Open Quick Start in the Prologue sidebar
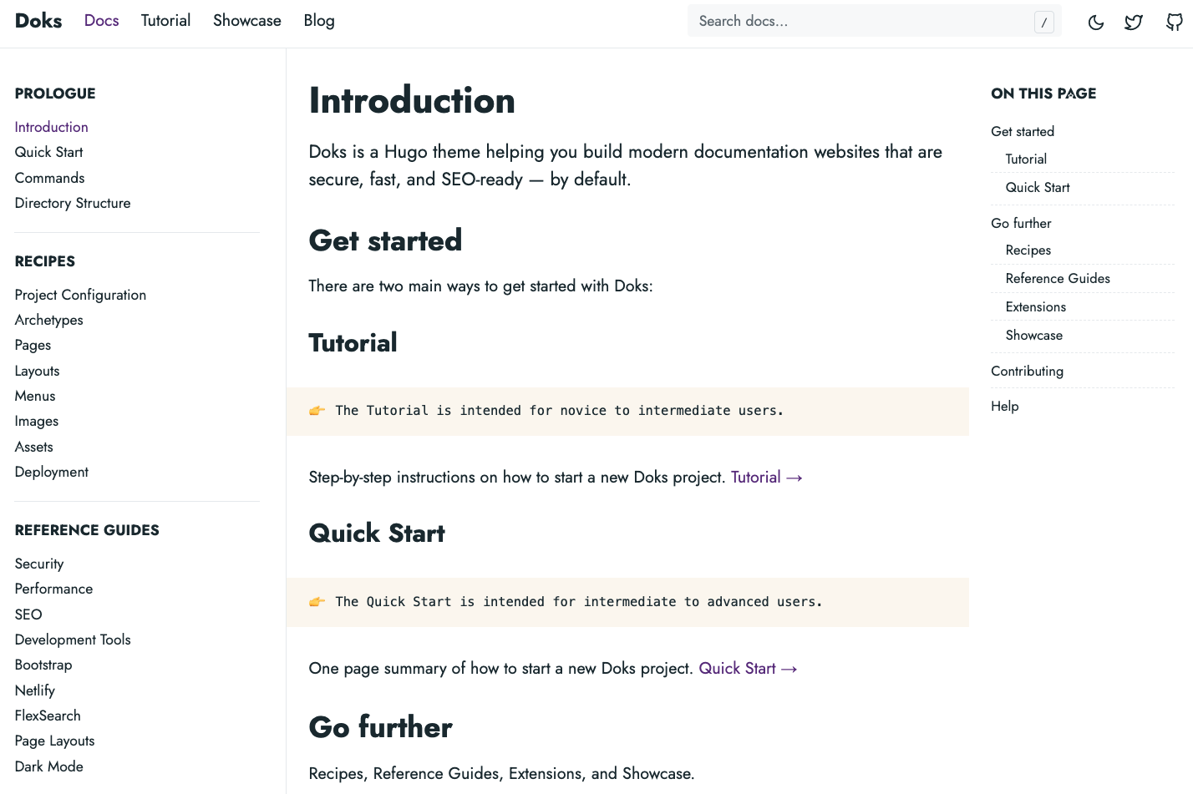 click(x=49, y=152)
